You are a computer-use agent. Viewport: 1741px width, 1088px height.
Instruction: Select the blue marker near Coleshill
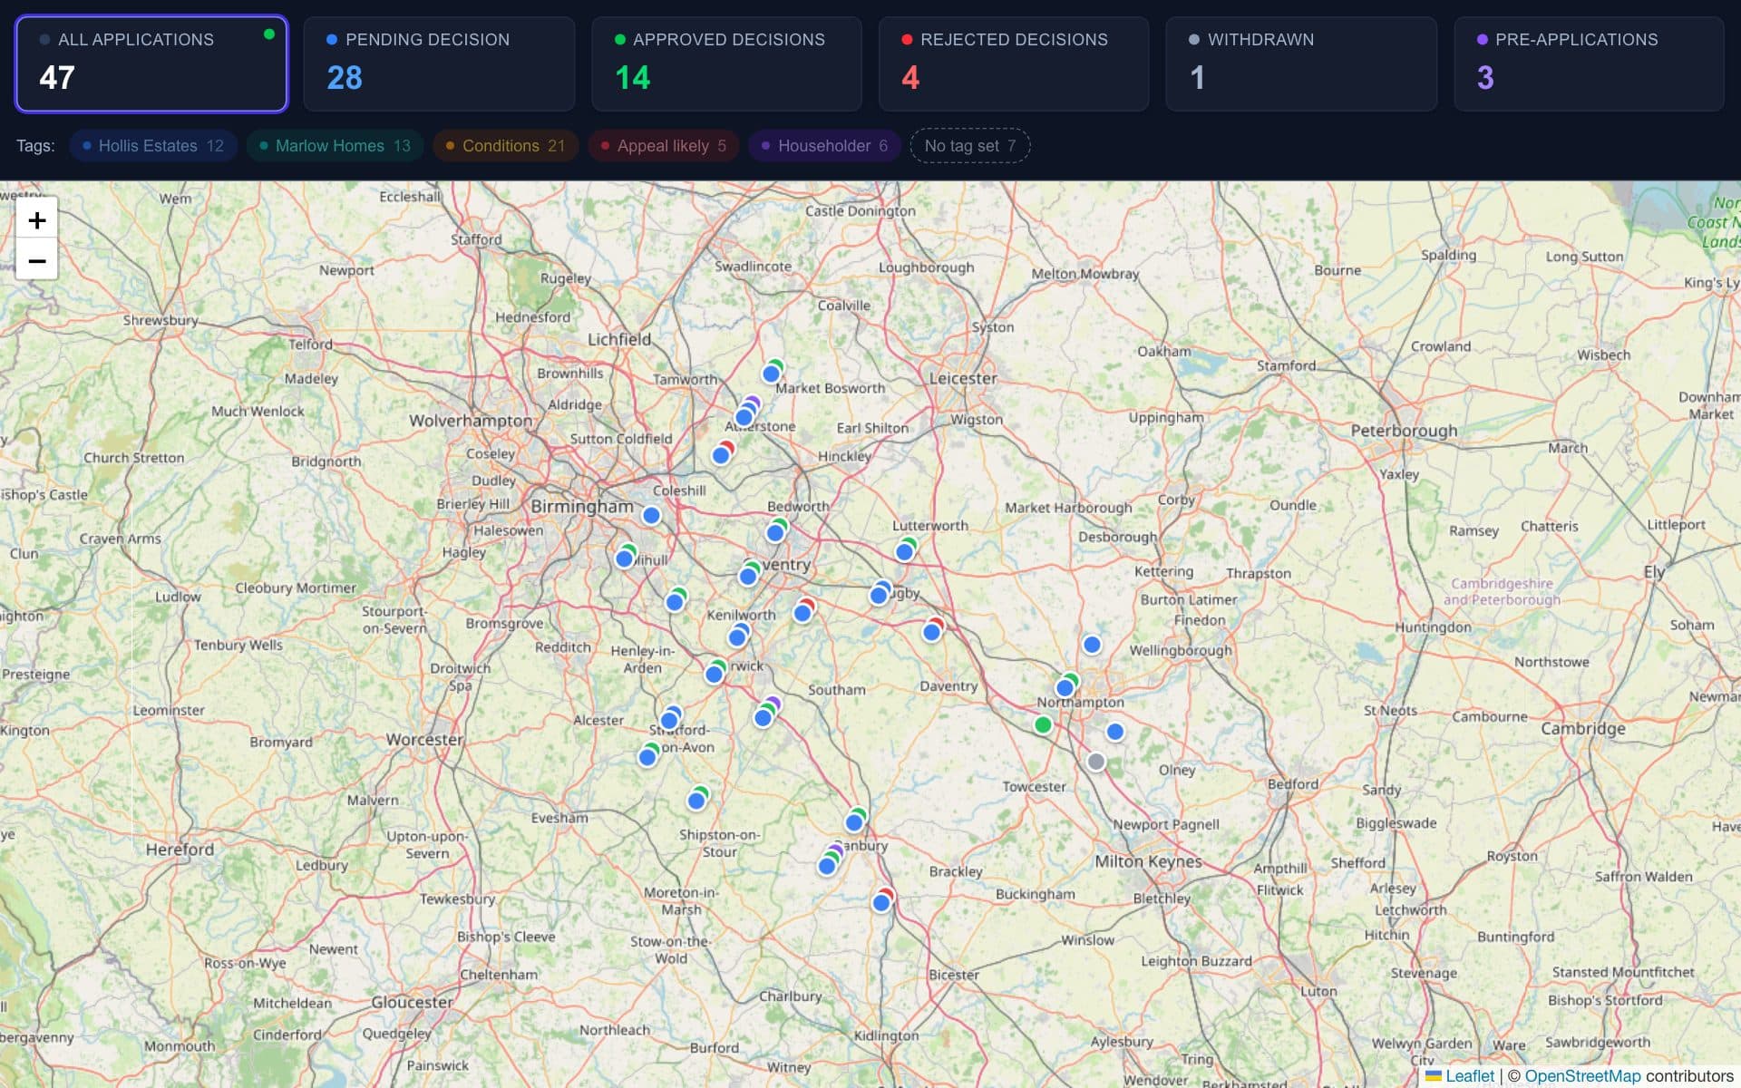point(651,516)
